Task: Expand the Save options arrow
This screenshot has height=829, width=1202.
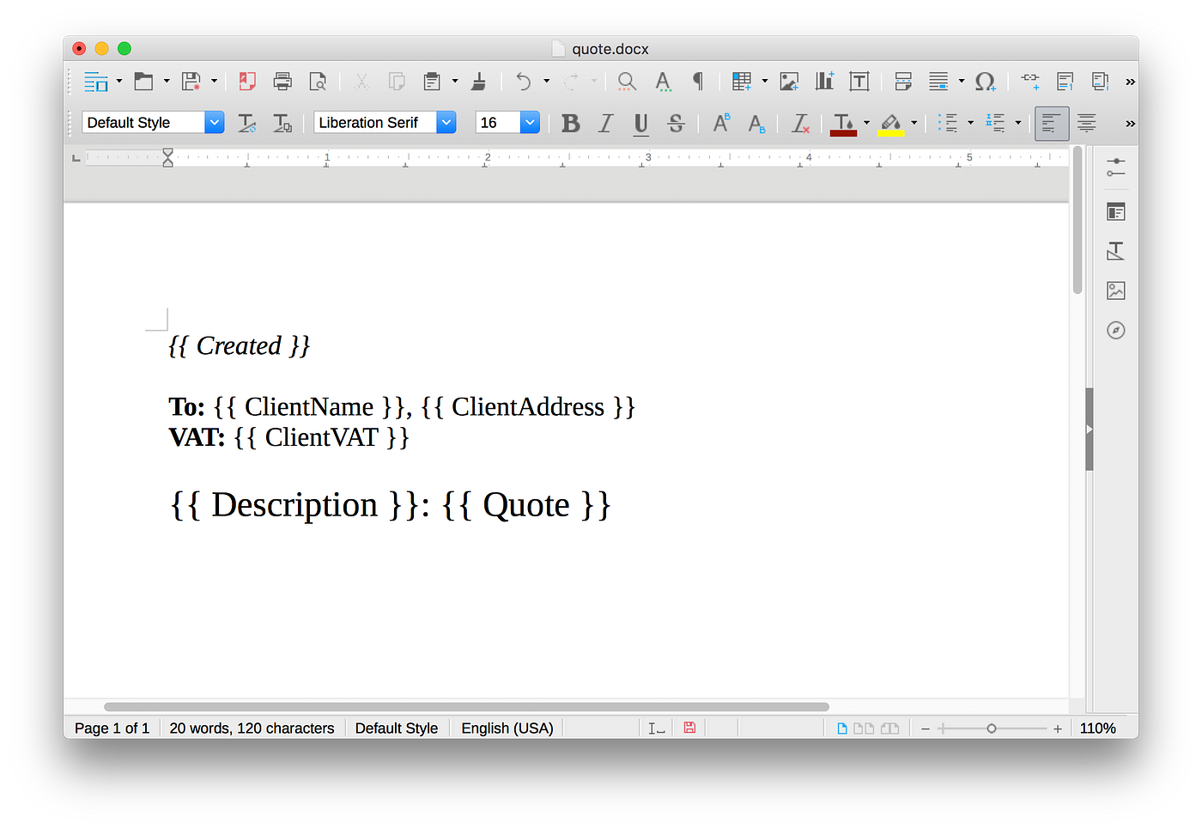Action: 214,82
